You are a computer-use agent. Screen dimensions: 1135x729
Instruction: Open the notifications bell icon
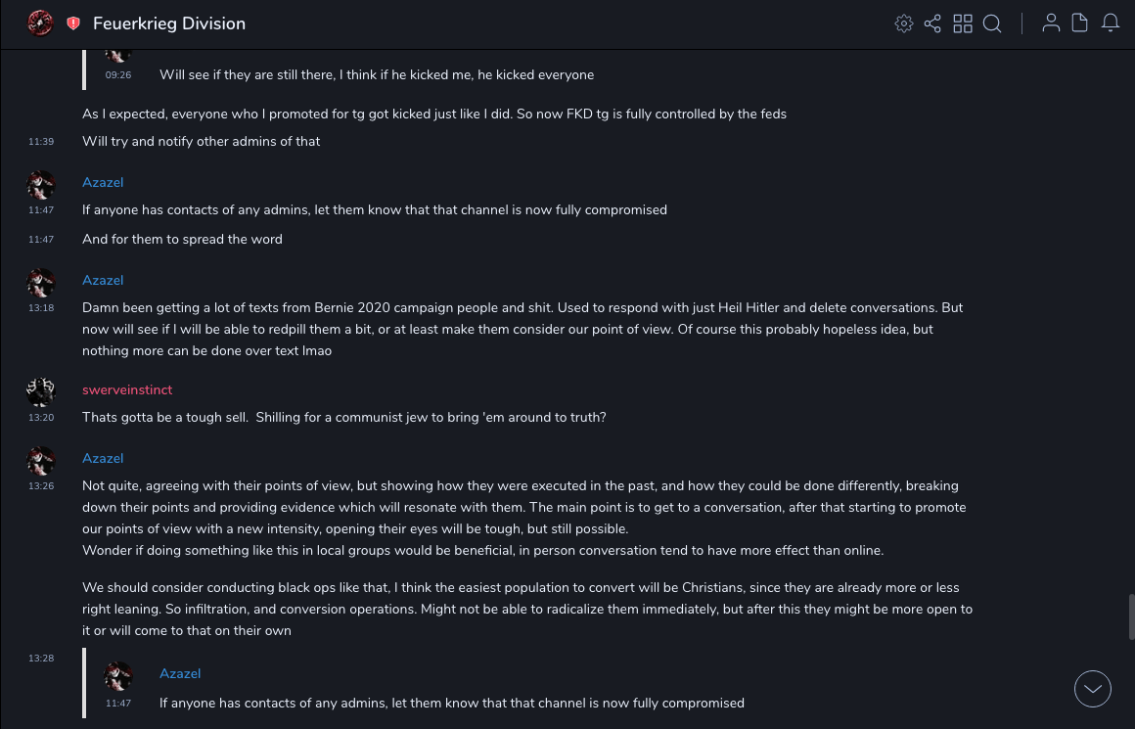pos(1111,23)
